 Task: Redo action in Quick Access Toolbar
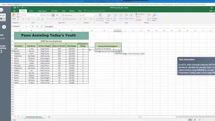pos(22,8)
